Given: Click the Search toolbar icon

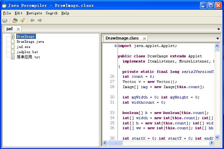Looking at the screenshot, I should tap(22, 20).
